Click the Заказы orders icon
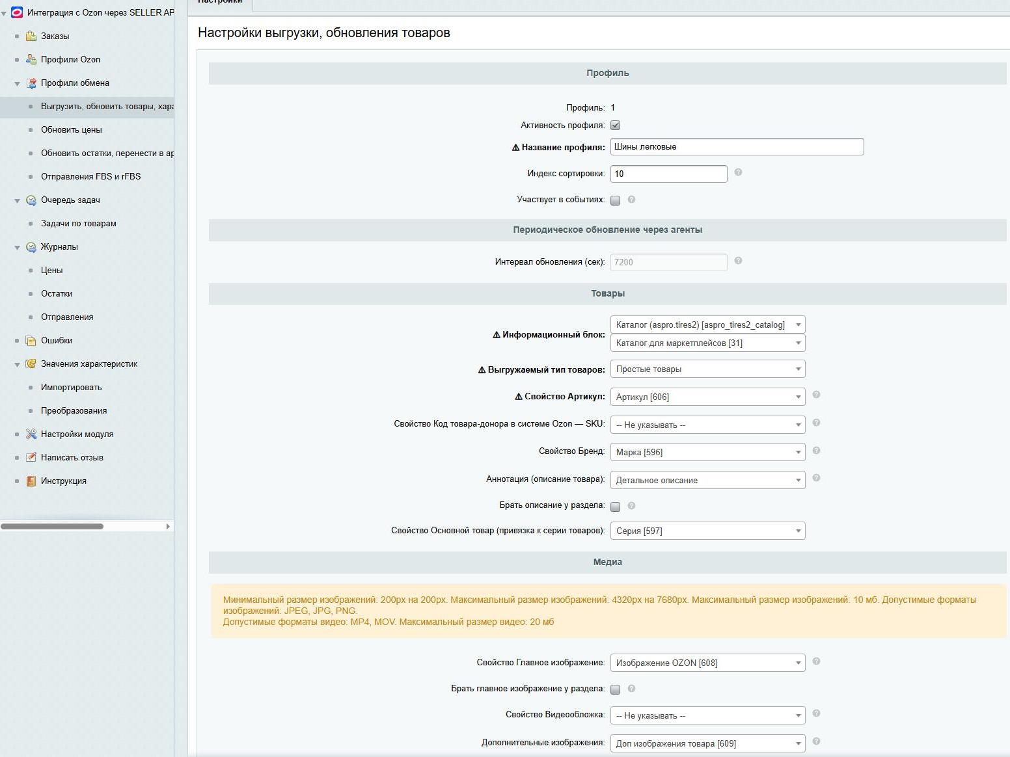The width and height of the screenshot is (1010, 757). pos(31,36)
